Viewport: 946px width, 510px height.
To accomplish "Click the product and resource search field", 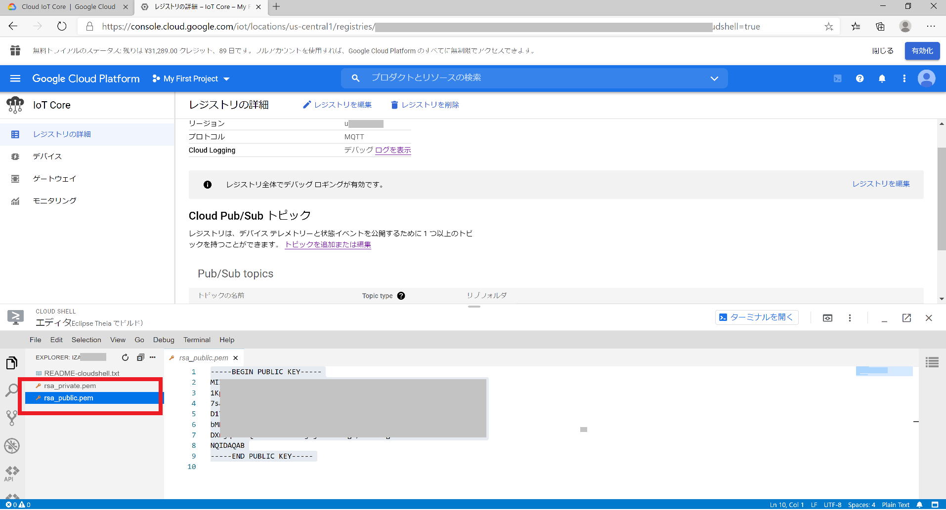I will pos(534,78).
